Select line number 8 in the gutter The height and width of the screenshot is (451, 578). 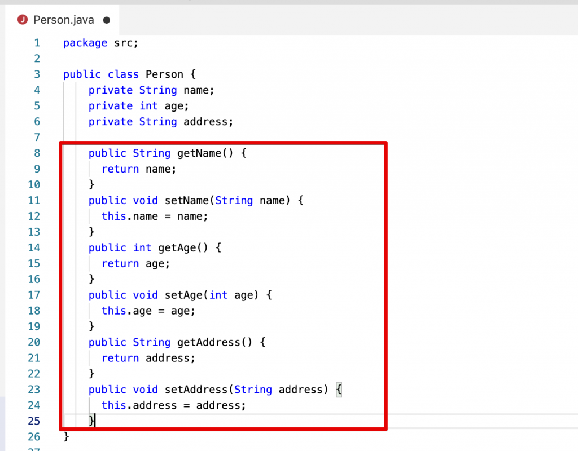37,153
